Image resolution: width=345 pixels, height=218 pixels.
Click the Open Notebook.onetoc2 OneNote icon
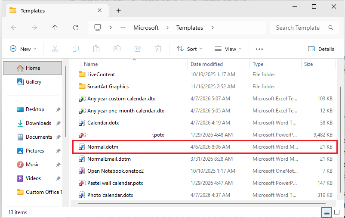tap(82, 171)
